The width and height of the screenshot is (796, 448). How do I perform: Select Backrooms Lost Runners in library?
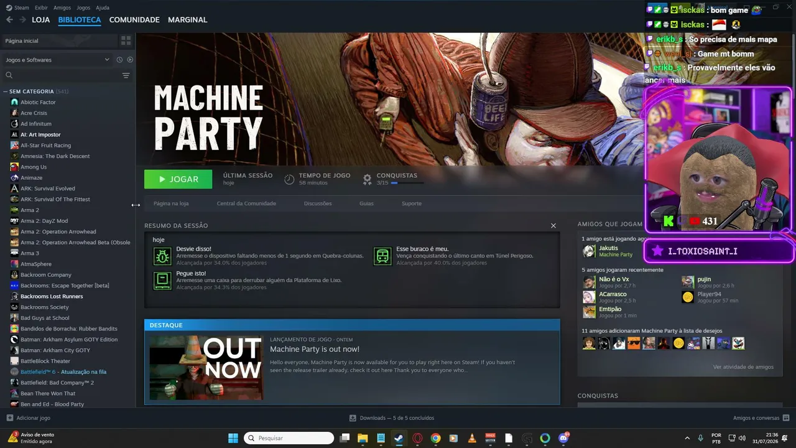click(x=52, y=296)
